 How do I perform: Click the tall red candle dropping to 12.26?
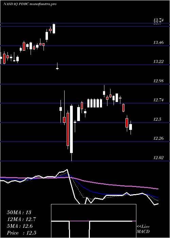(x=68, y=130)
